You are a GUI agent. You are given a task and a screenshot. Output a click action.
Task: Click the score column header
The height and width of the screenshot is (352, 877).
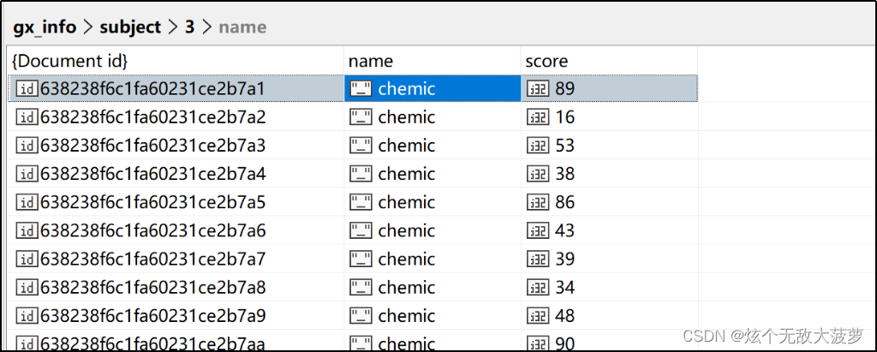pyautogui.click(x=546, y=61)
